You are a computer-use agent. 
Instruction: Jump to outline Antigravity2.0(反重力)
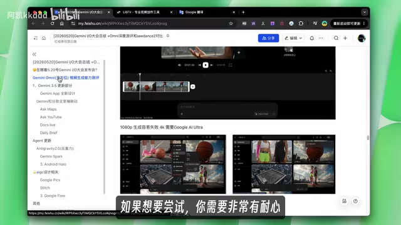click(x=55, y=149)
